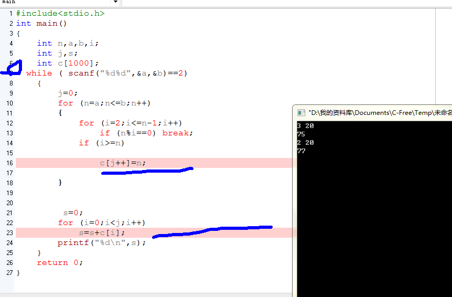Click the 'for (i=2;i<=n-1;i++)' line
The width and height of the screenshot is (452, 297).
coord(130,123)
